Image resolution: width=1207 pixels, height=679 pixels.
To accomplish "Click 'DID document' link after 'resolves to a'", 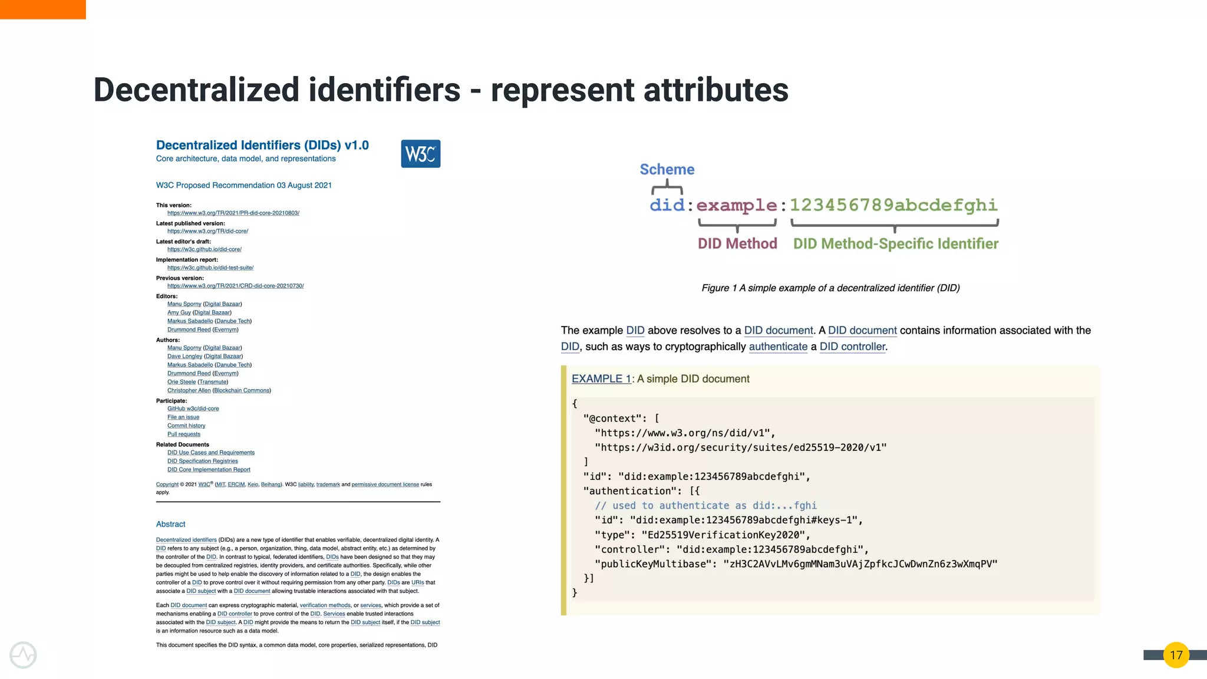I will [x=779, y=331].
